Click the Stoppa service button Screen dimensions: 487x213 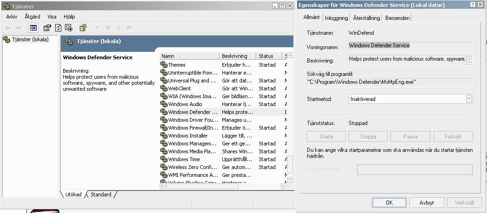[x=368, y=136]
